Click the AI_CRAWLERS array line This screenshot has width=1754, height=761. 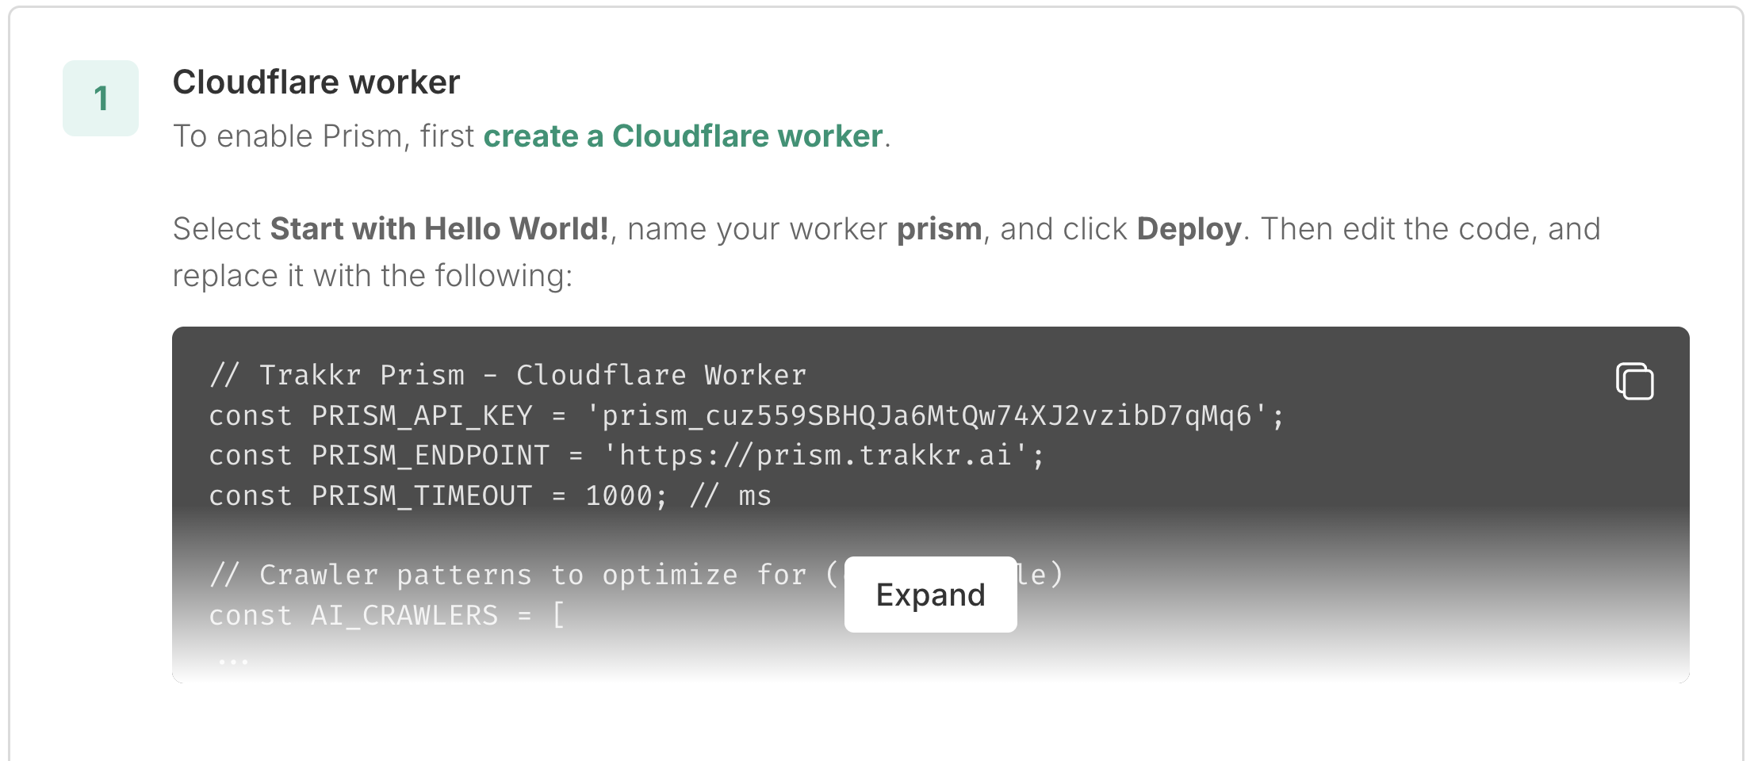point(386,615)
